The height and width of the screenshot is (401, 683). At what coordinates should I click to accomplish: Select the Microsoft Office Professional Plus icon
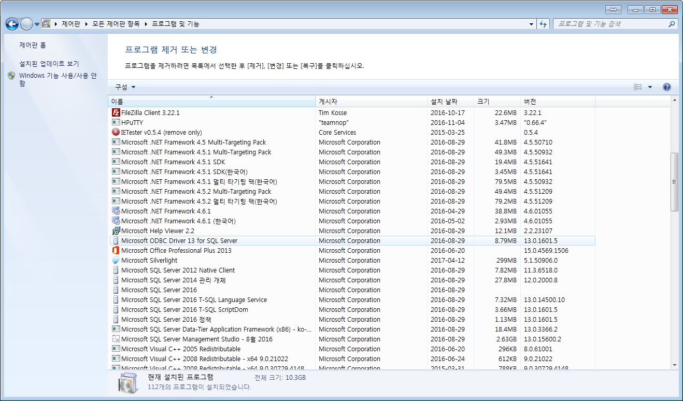point(116,250)
